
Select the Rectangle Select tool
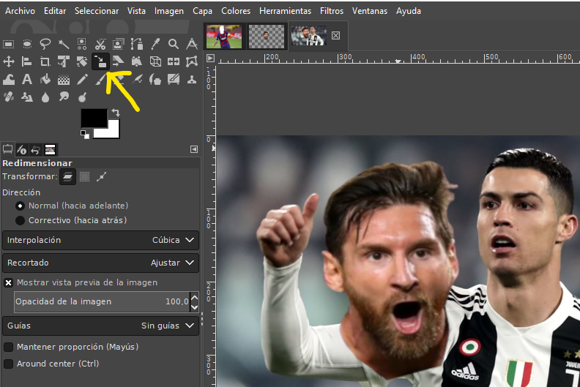tap(9, 44)
